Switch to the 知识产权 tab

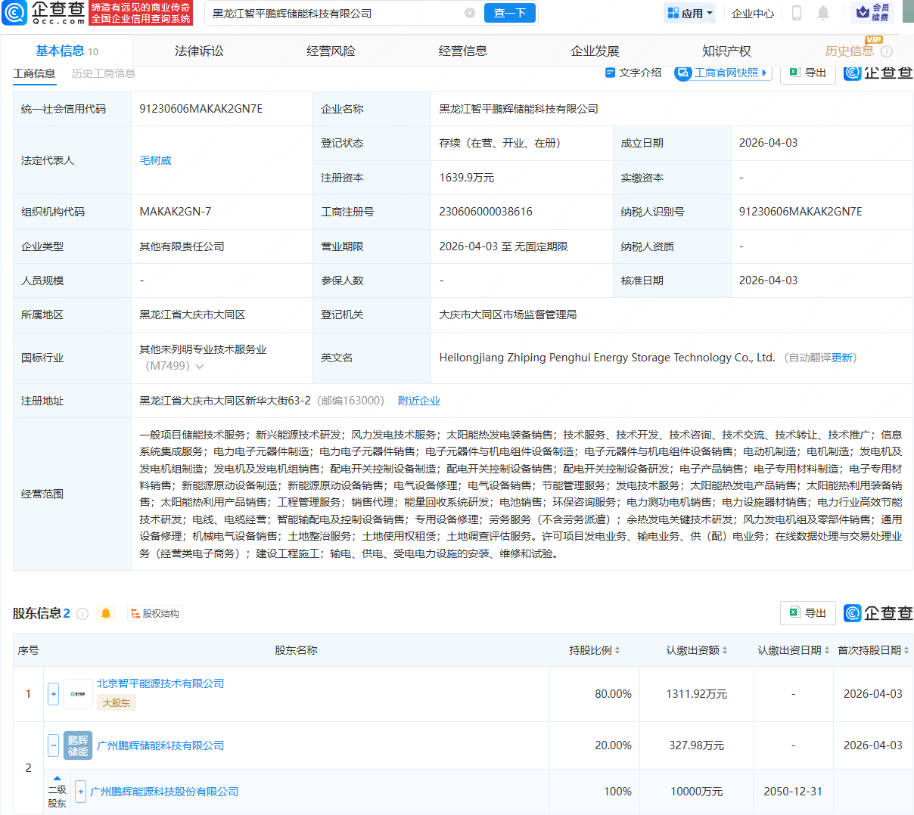tap(726, 51)
